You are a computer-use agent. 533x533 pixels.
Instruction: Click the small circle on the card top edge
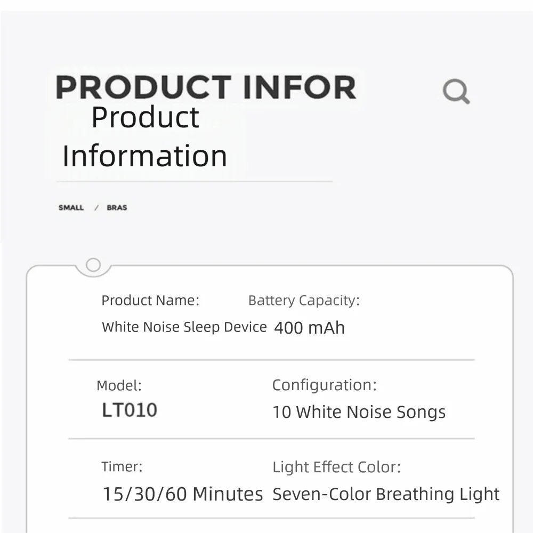coord(93,264)
